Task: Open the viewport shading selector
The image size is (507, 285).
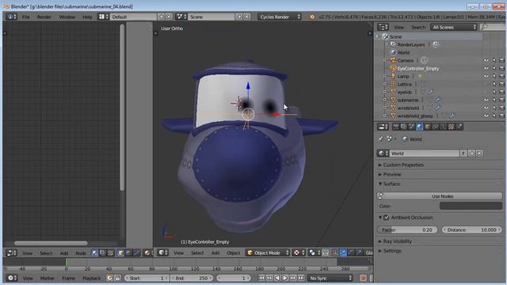Action: [x=299, y=253]
